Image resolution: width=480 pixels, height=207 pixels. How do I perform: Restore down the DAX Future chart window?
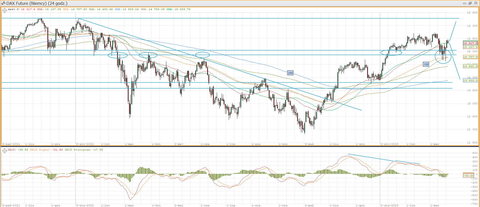pos(470,3)
